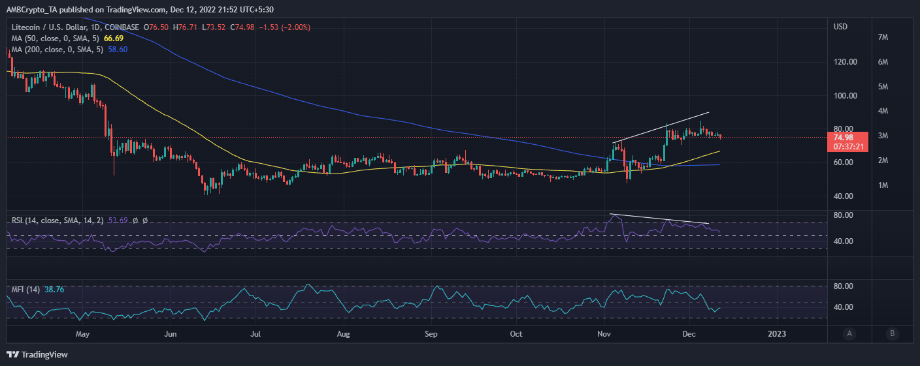Click the 'May' label on time axis
Image resolution: width=920 pixels, height=366 pixels.
(82, 333)
